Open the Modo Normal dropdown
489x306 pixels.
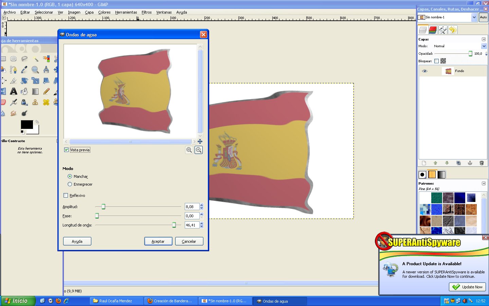(x=484, y=46)
